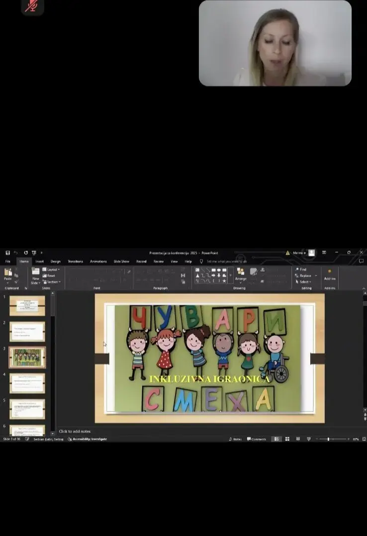The width and height of the screenshot is (367, 536).
Task: Switch to the Slide Show tab
Action: 121,262
